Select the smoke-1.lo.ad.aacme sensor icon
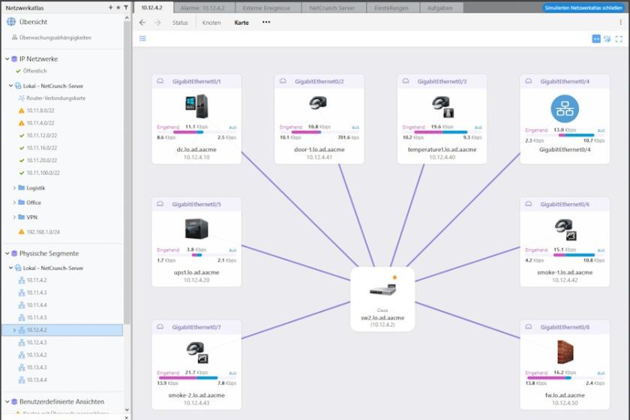Image resolution: width=630 pixels, height=420 pixels. [565, 229]
